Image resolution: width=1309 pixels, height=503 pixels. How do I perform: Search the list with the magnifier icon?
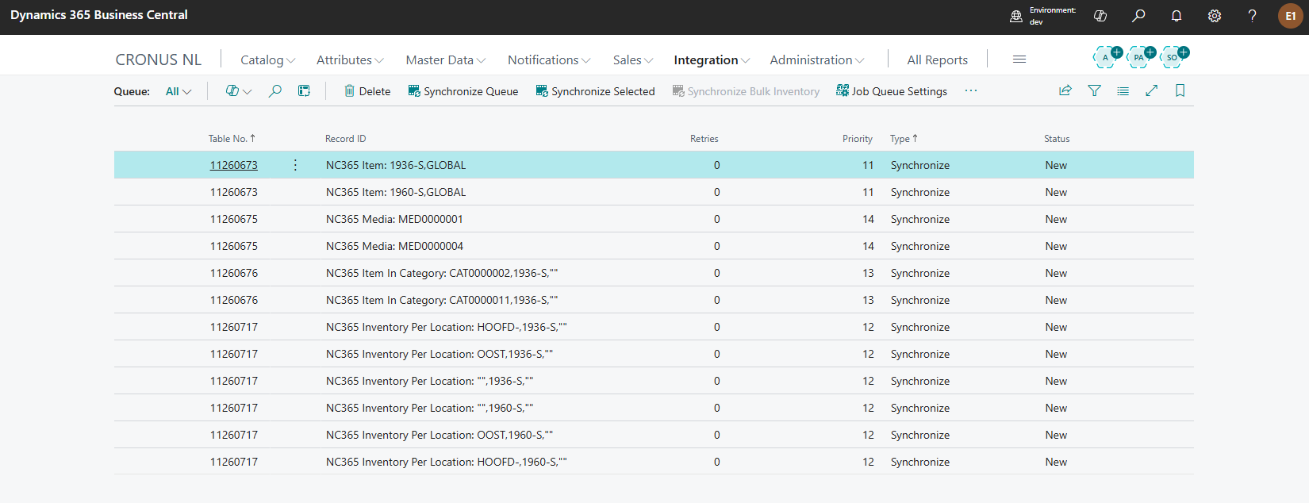(x=275, y=91)
